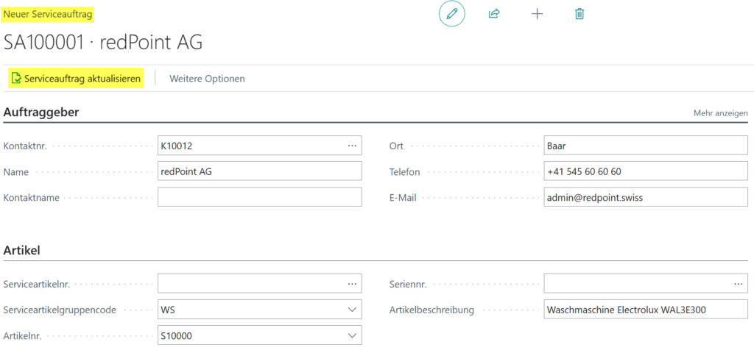Click the Serviceartikelgruppencode label

pyautogui.click(x=60, y=310)
